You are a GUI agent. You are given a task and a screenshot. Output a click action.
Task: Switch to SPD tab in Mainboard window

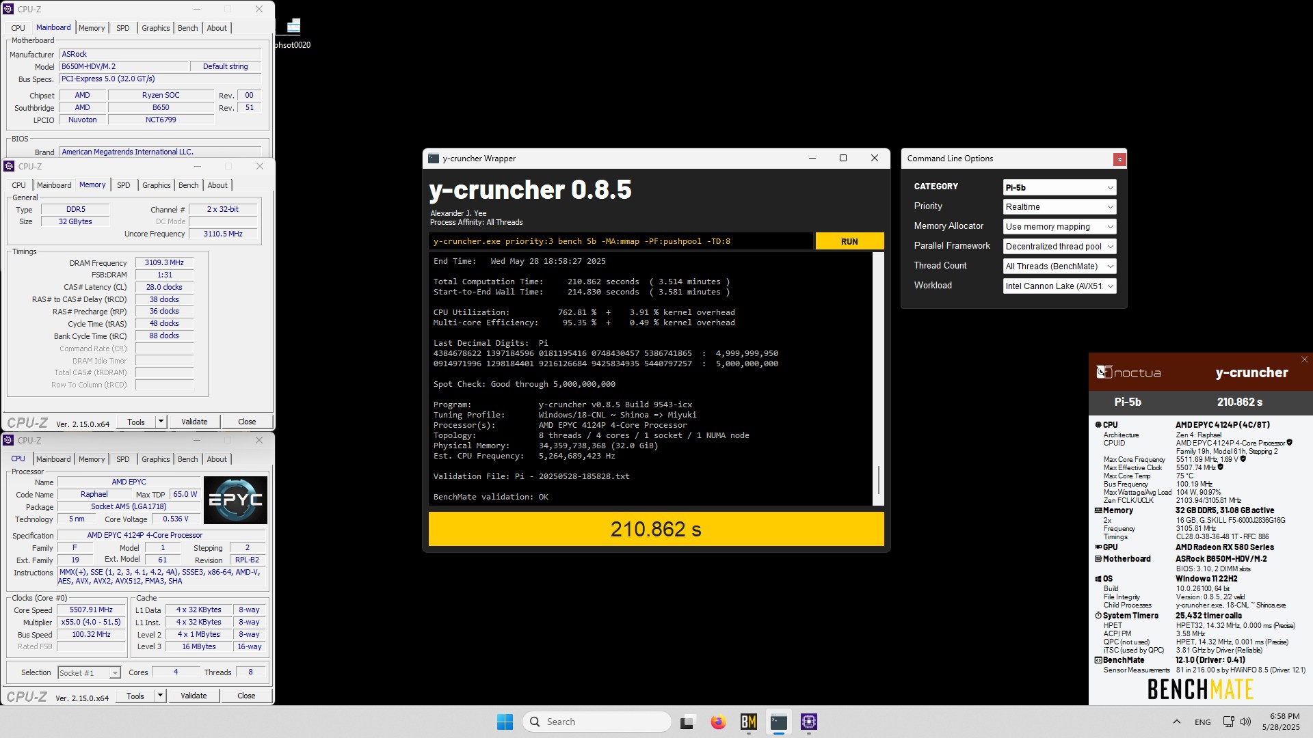[122, 28]
